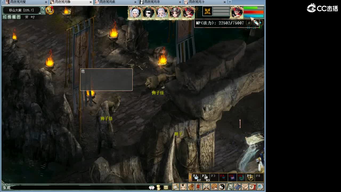
Task: Select the white-bearded elder team portrait
Action: (161, 12)
